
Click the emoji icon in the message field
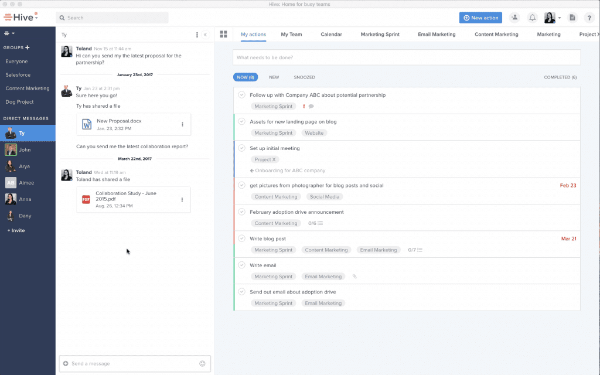click(x=202, y=363)
